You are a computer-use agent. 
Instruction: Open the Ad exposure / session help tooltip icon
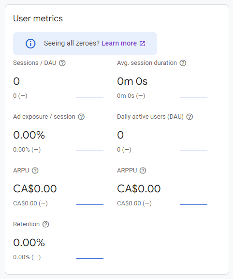tap(81, 117)
